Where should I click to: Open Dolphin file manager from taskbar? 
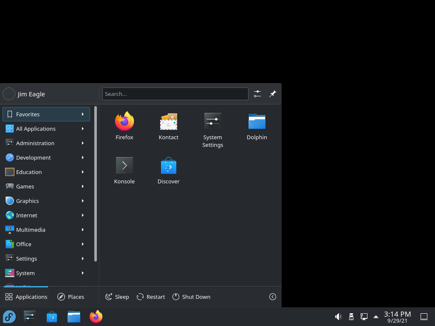click(x=74, y=317)
